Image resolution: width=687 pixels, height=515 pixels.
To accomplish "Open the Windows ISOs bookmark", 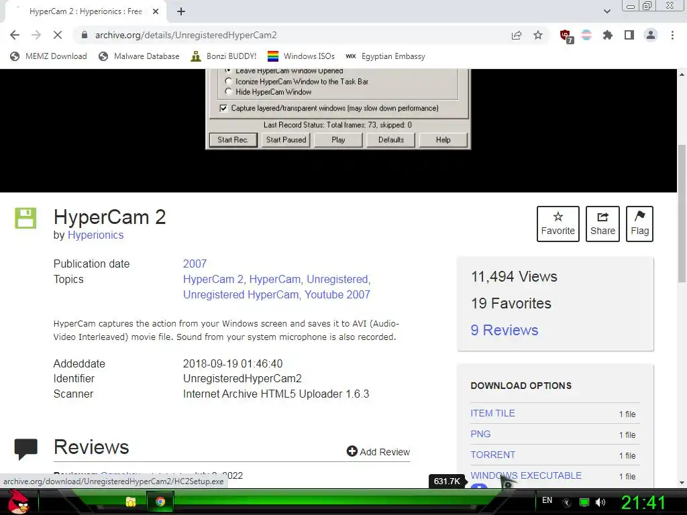I will [x=301, y=56].
